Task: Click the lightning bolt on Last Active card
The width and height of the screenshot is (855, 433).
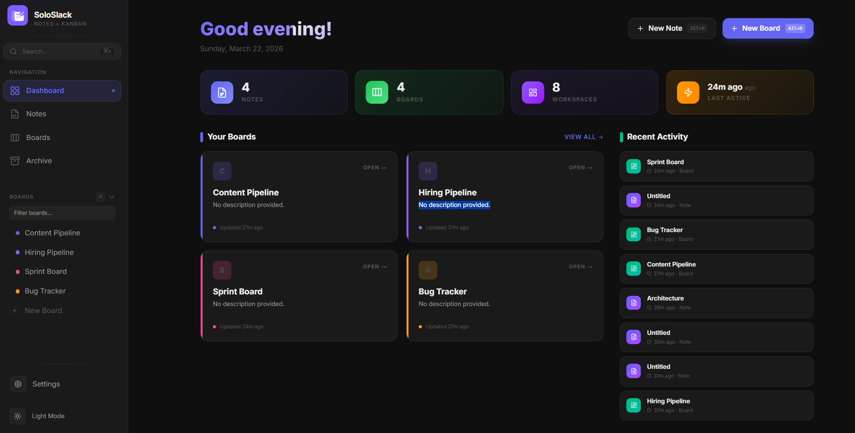Action: click(688, 92)
